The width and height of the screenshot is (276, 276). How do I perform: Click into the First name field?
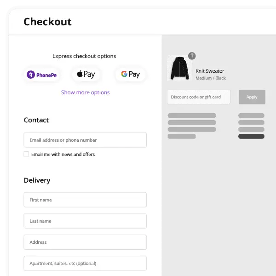(85, 200)
